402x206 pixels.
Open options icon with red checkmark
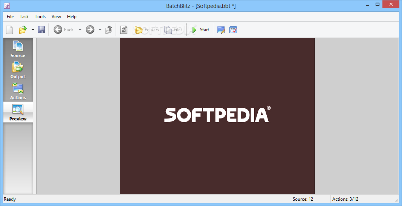tap(233, 30)
